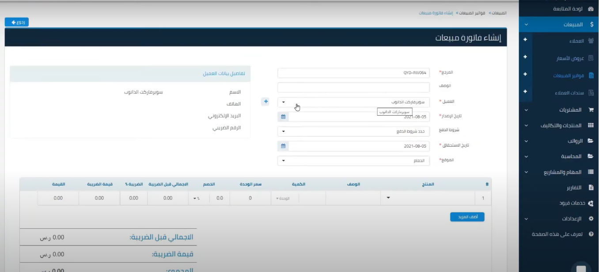
Task: Click the أضف المزيد button to add a row
Action: click(x=467, y=216)
